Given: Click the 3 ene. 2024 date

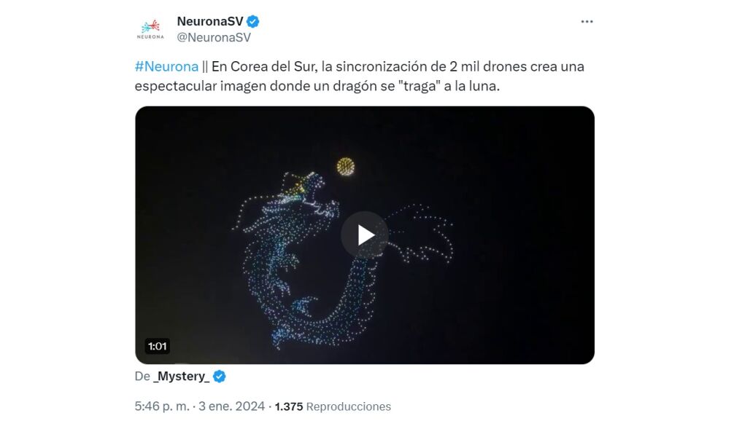Looking at the screenshot, I should [x=231, y=406].
